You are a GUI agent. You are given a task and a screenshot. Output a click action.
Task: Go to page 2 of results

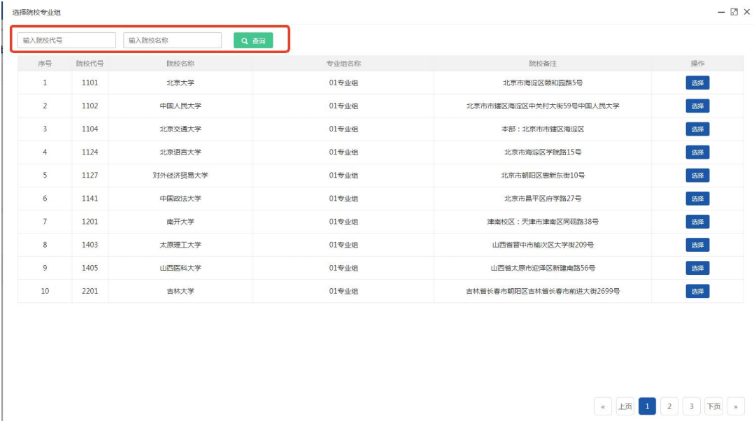tap(669, 406)
